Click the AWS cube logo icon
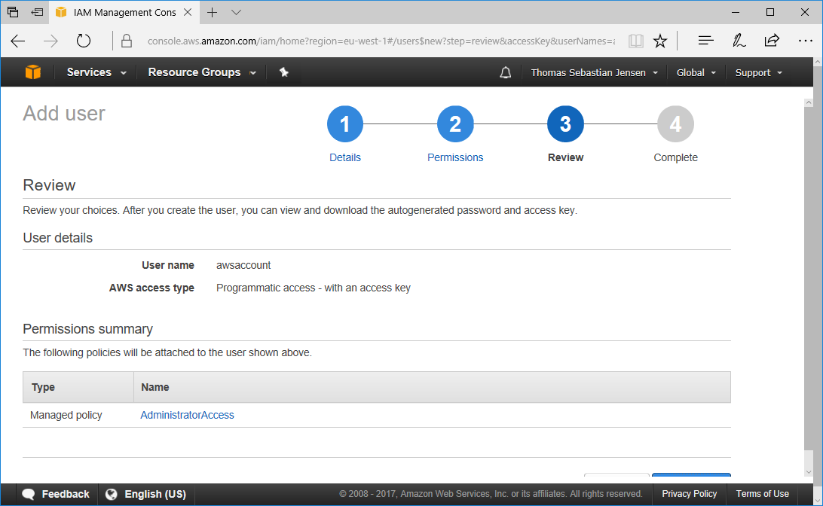The width and height of the screenshot is (823, 506). pyautogui.click(x=32, y=72)
